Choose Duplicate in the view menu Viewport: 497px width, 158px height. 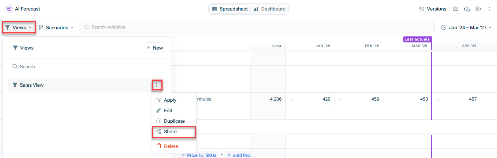(174, 121)
